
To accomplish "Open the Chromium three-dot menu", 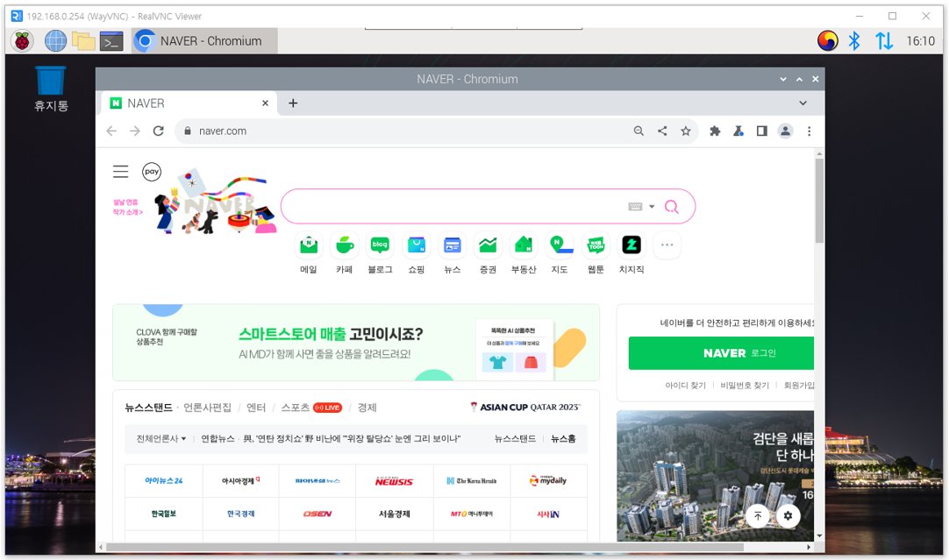I will (810, 131).
